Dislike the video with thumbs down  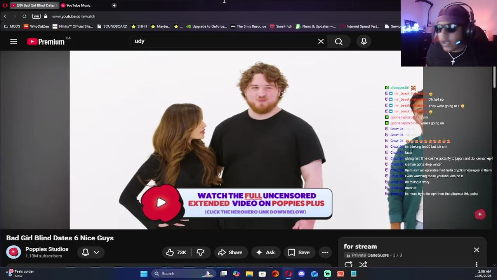(x=200, y=252)
